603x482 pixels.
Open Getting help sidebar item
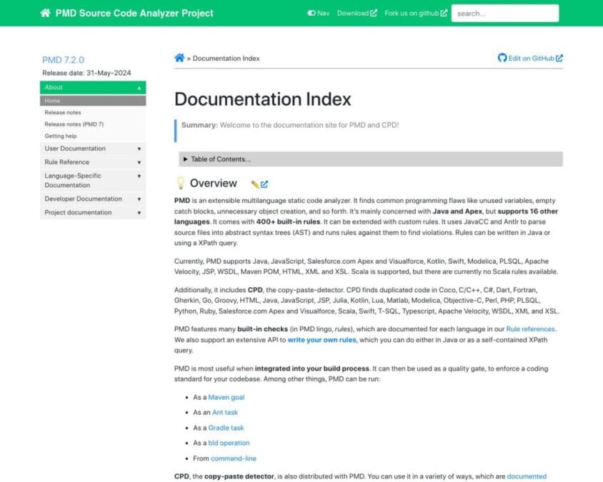click(61, 136)
